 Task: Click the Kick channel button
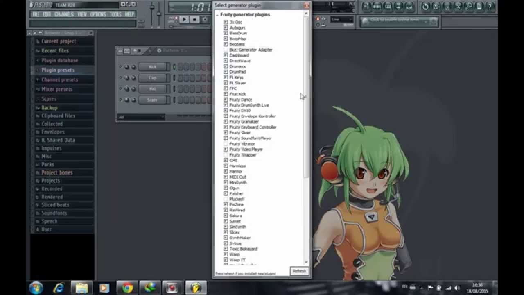click(152, 67)
